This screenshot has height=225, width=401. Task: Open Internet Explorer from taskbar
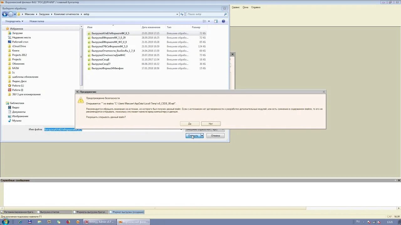point(20,222)
